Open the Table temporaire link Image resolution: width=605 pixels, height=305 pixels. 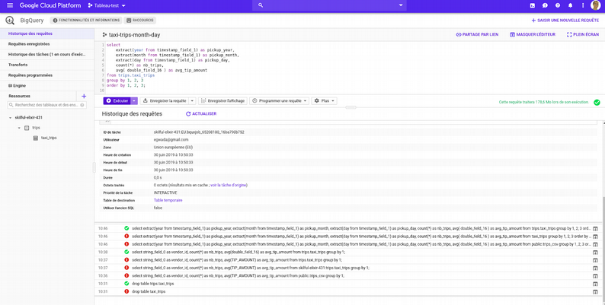168,200
